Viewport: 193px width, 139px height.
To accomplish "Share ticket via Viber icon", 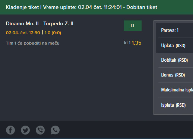I will (x=40, y=130).
